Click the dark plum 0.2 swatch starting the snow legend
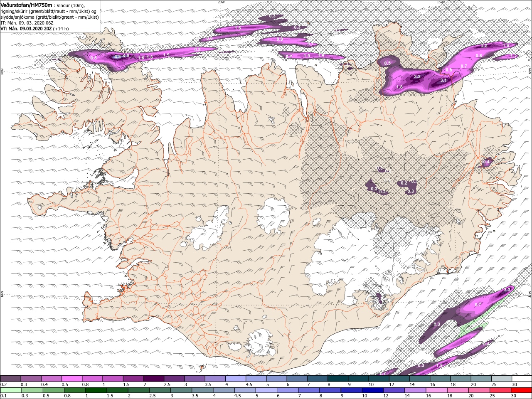Viewport: 532px width, 399px height. click(x=11, y=379)
